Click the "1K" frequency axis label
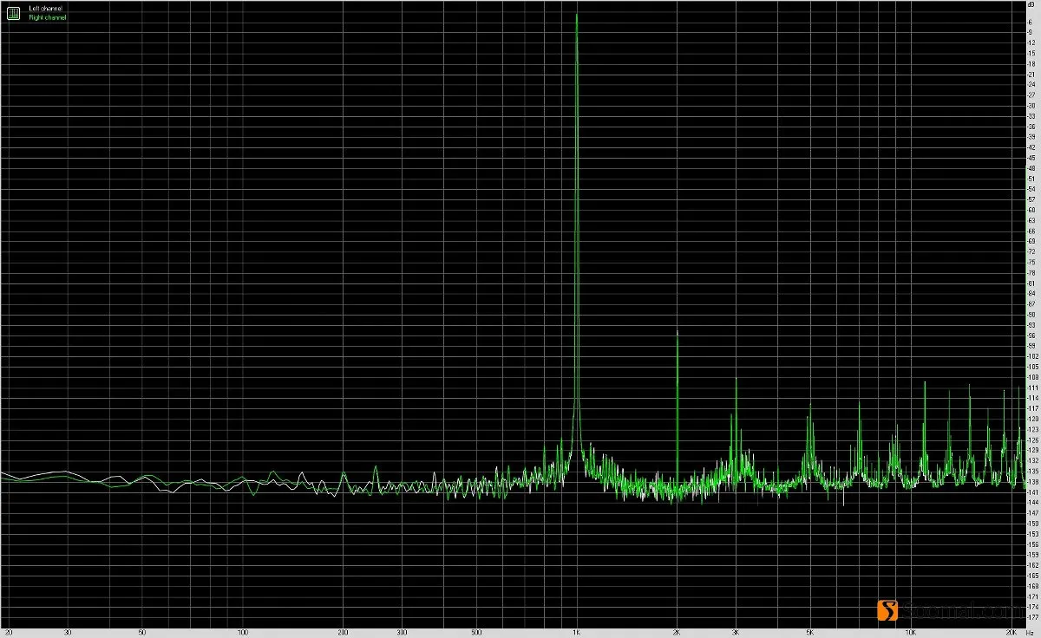Image resolution: width=1041 pixels, height=638 pixels. point(577,633)
